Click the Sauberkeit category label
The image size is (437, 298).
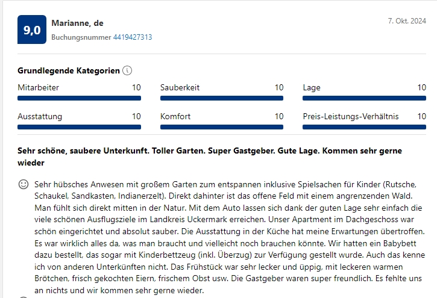coord(180,87)
